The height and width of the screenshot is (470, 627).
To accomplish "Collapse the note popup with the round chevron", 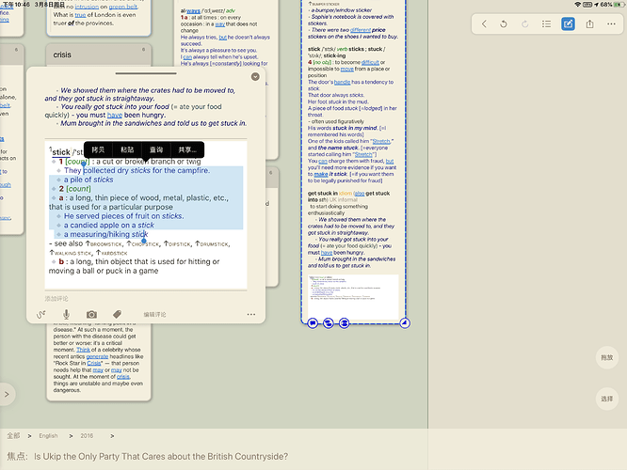I will coord(255,77).
